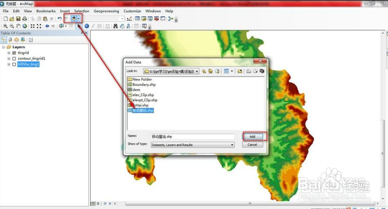Select the Zoom In tool

[x=5, y=26]
